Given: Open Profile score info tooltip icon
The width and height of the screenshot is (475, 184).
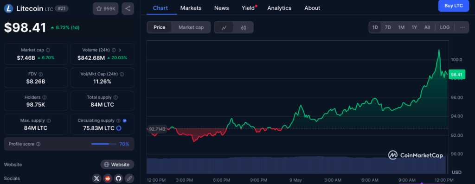Looking at the screenshot, I should (x=38, y=144).
